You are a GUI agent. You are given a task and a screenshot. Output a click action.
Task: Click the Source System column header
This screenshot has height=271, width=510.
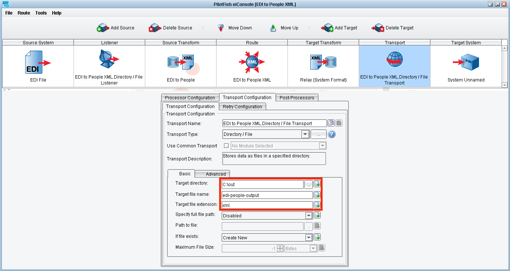click(38, 42)
